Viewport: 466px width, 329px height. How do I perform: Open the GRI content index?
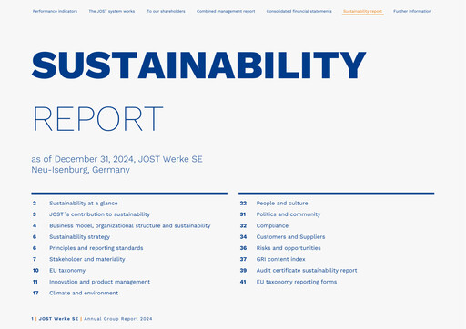pos(280,259)
